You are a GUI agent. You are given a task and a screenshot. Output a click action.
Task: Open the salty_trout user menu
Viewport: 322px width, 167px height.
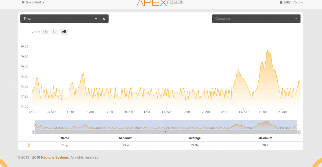pyautogui.click(x=291, y=2)
